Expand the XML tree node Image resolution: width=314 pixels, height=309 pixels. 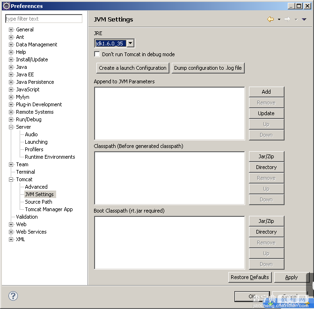[11, 239]
